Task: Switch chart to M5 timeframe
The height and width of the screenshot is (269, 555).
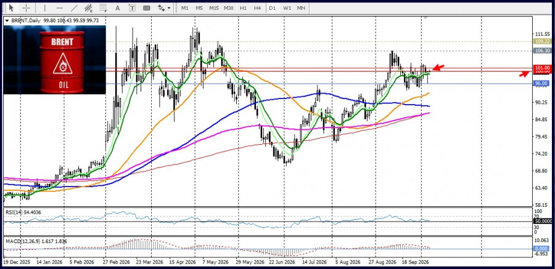Action: 199,8
